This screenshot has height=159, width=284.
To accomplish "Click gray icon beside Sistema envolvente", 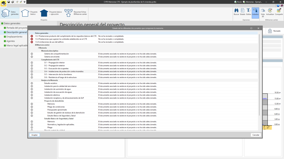I will tap(32, 57).
